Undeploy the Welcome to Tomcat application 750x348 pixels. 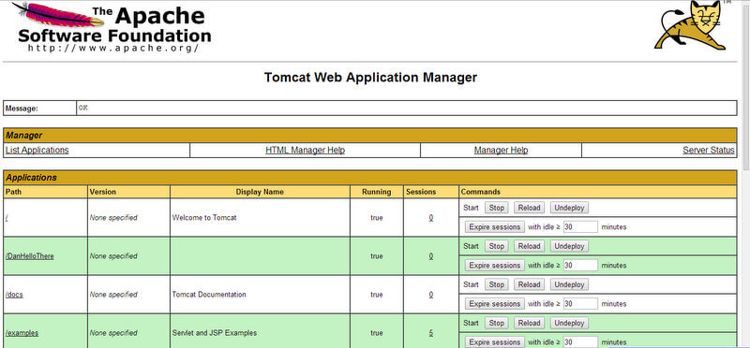point(569,208)
